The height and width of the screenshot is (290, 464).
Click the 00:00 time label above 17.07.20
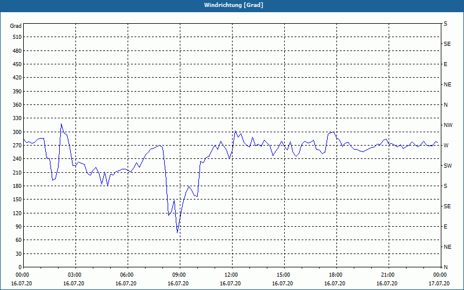click(x=439, y=274)
